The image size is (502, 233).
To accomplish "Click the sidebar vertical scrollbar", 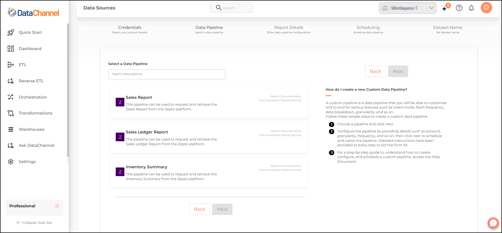I will coord(68,90).
